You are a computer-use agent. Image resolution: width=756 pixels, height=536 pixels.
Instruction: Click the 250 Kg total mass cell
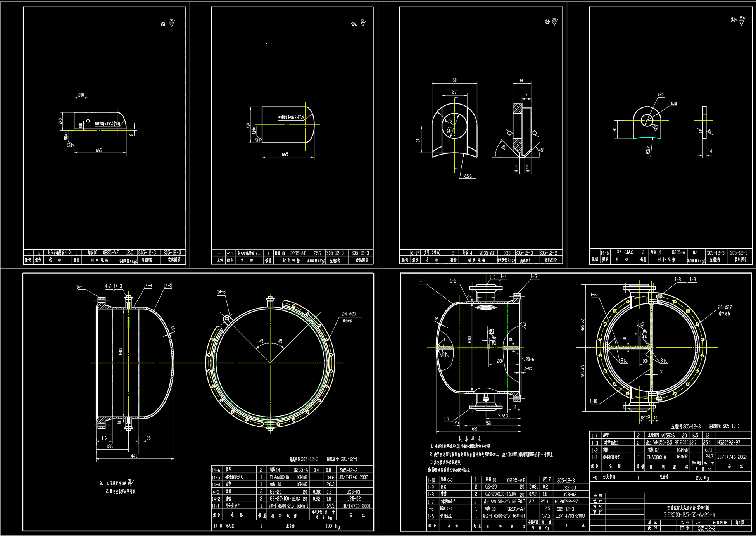(x=702, y=478)
